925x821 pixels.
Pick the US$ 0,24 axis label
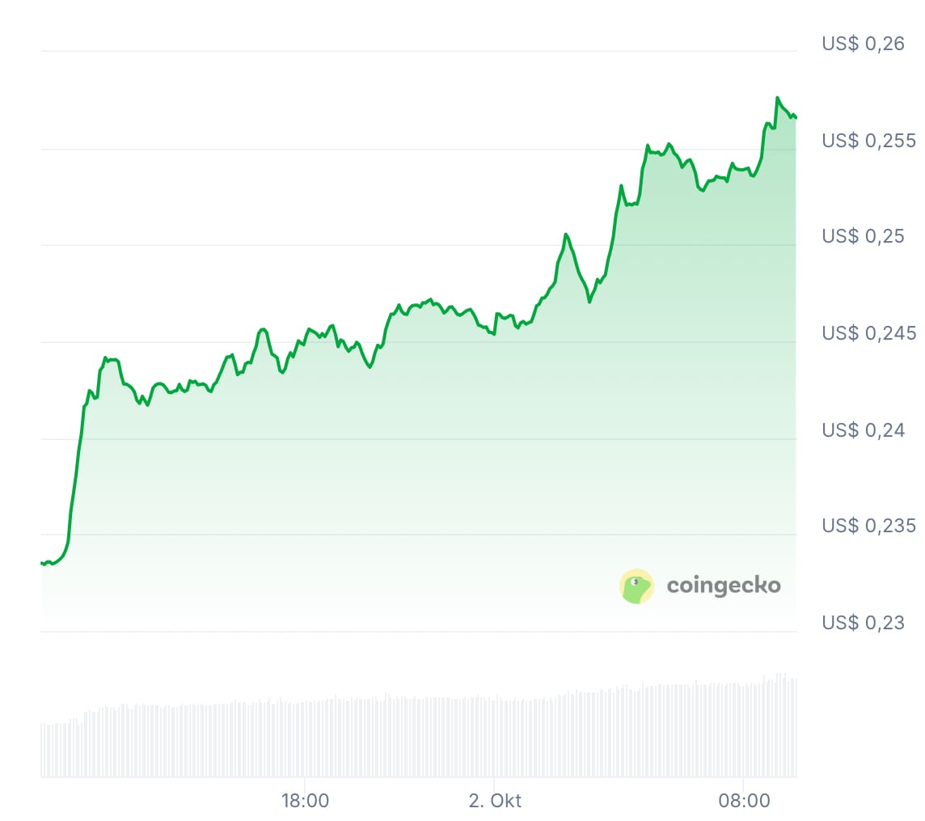[863, 430]
